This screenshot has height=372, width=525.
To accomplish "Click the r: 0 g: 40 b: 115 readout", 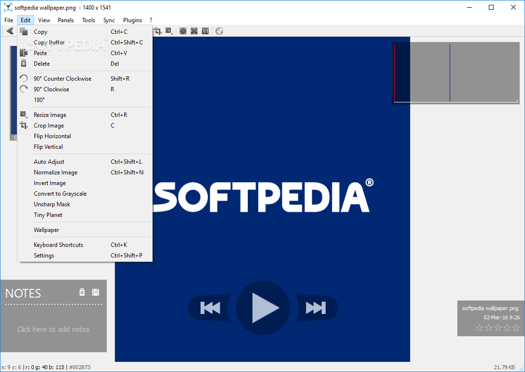I will (45, 367).
